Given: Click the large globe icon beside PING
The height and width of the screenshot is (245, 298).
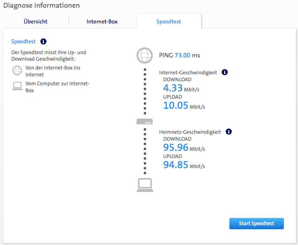Looking at the screenshot, I should pyautogui.click(x=145, y=56).
